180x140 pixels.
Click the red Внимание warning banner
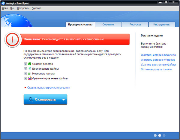(x=75, y=39)
